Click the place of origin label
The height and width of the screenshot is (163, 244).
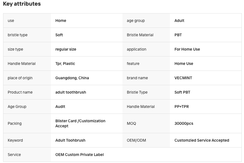coord(20,78)
